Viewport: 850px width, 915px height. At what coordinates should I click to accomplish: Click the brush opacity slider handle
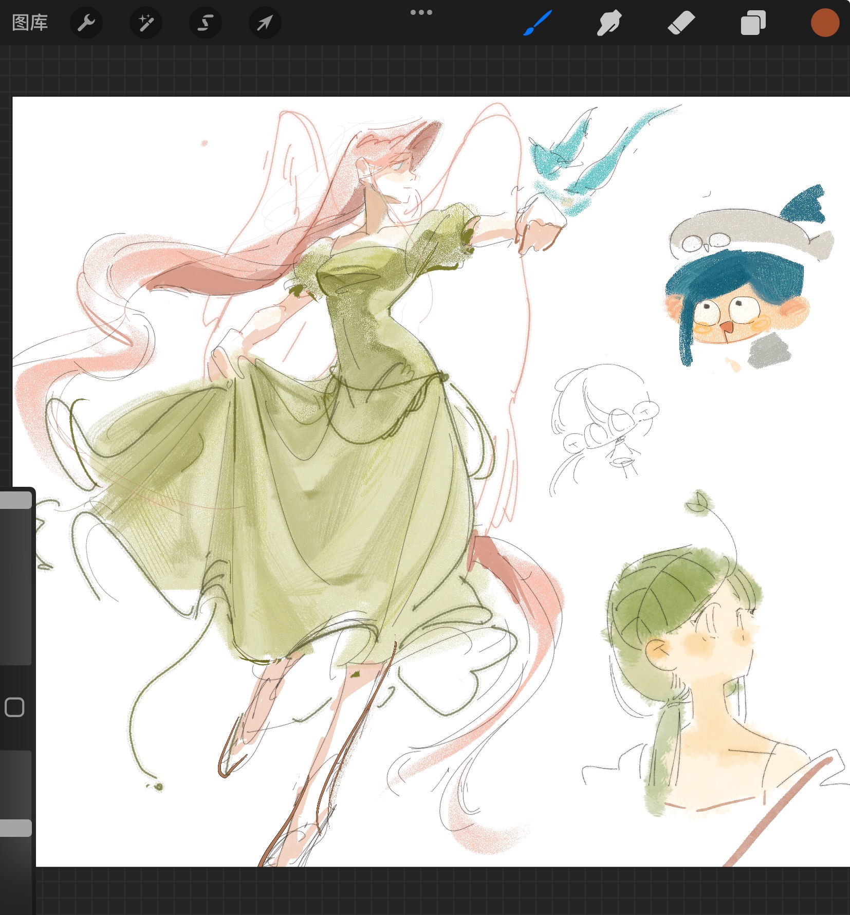tap(16, 828)
